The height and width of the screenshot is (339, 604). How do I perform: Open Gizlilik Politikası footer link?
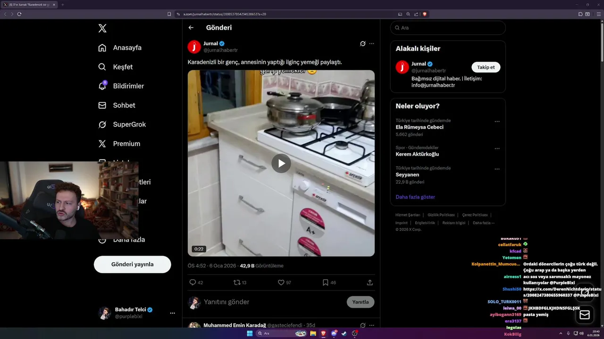(x=441, y=215)
